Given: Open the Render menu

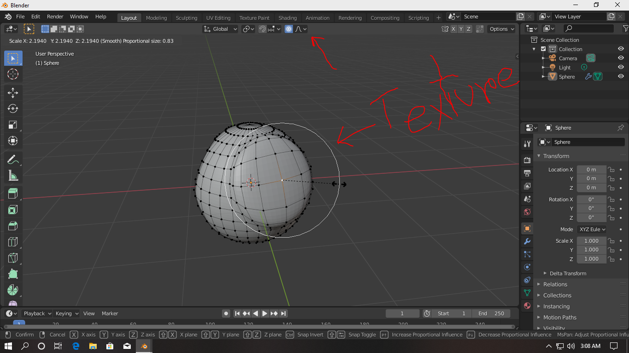Looking at the screenshot, I should coord(55,17).
